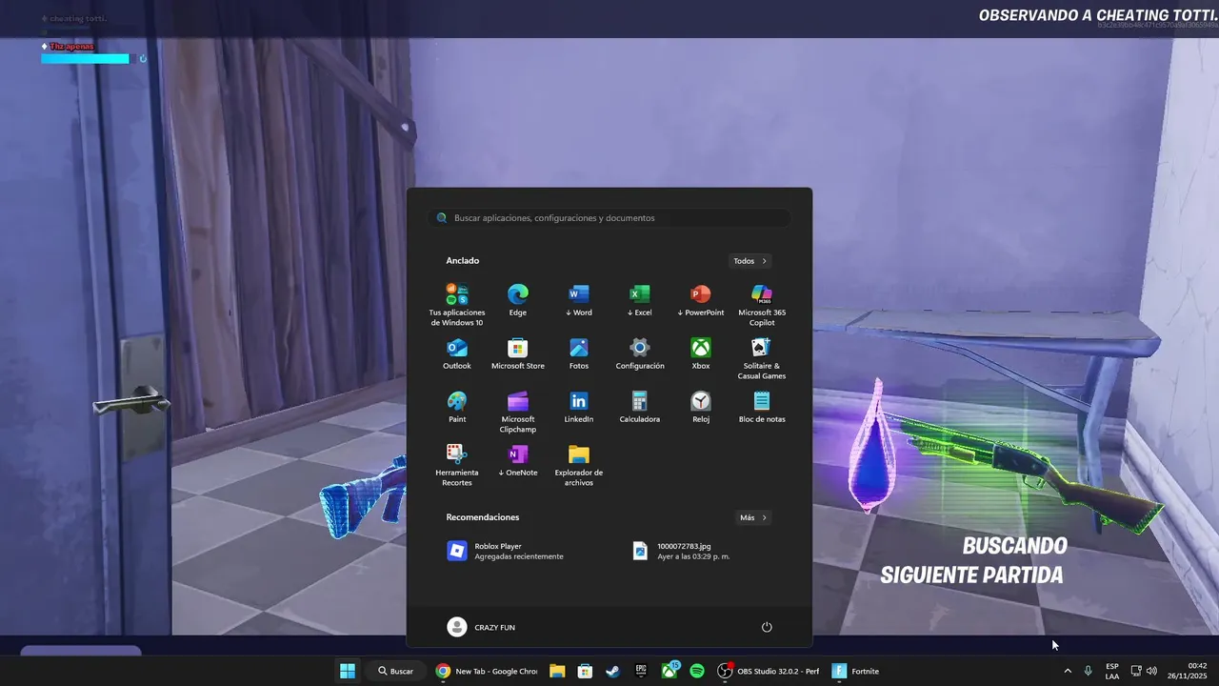Launch Herramienta Recortes snipping tool
This screenshot has height=686, width=1219.
pos(457,465)
